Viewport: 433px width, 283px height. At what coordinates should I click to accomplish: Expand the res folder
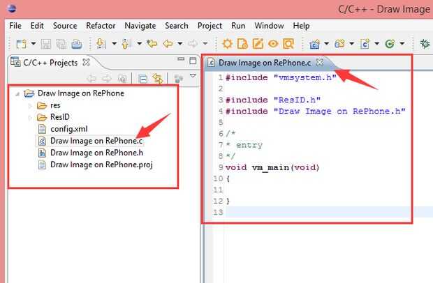[30, 106]
